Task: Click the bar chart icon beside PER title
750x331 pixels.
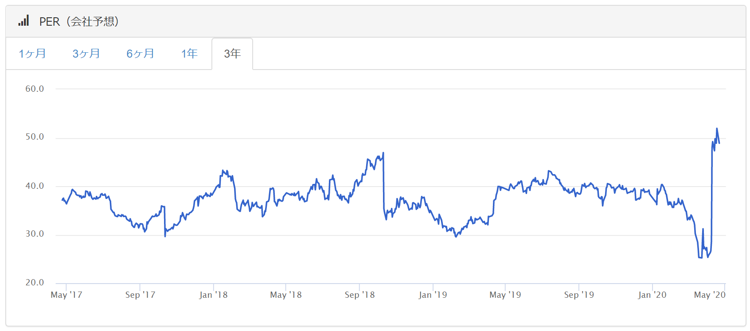Action: pyautogui.click(x=24, y=21)
